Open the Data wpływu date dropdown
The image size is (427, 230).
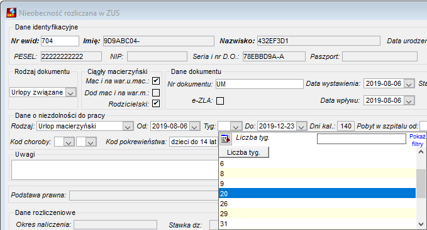(x=409, y=101)
